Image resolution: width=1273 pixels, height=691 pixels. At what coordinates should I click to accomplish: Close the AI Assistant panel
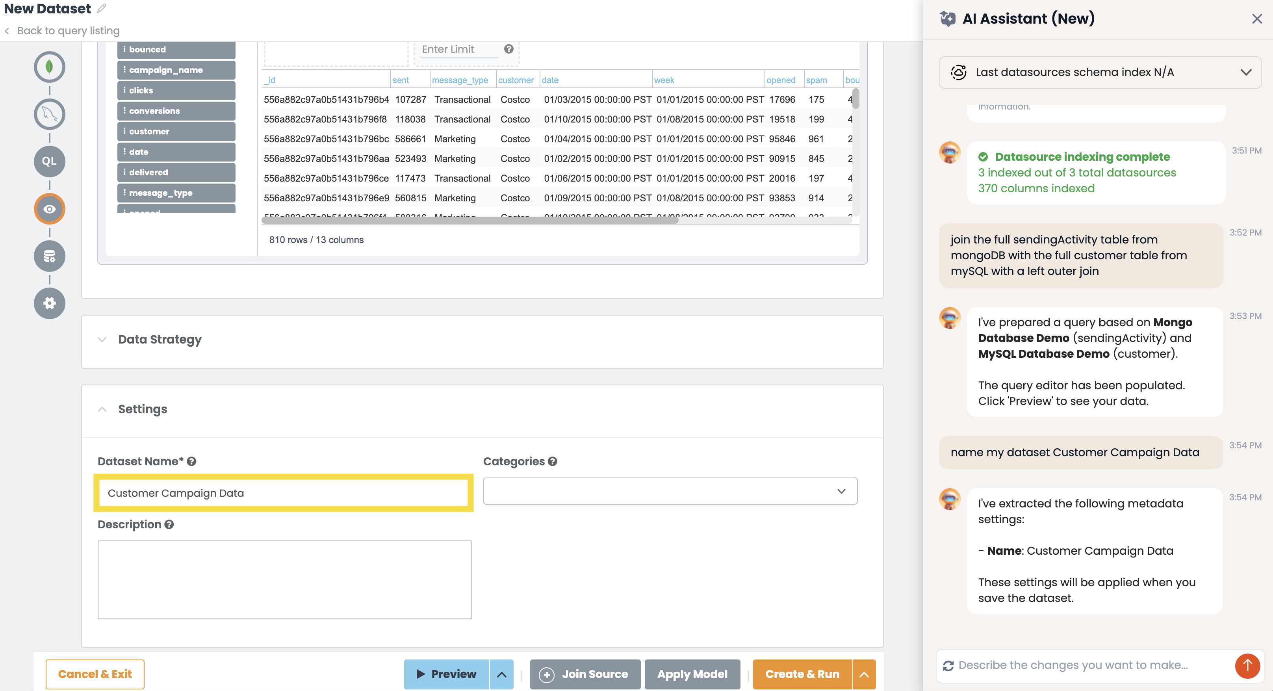coord(1257,19)
